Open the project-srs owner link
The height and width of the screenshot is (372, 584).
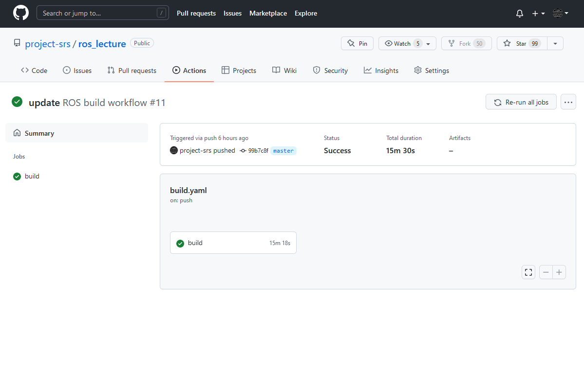48,44
